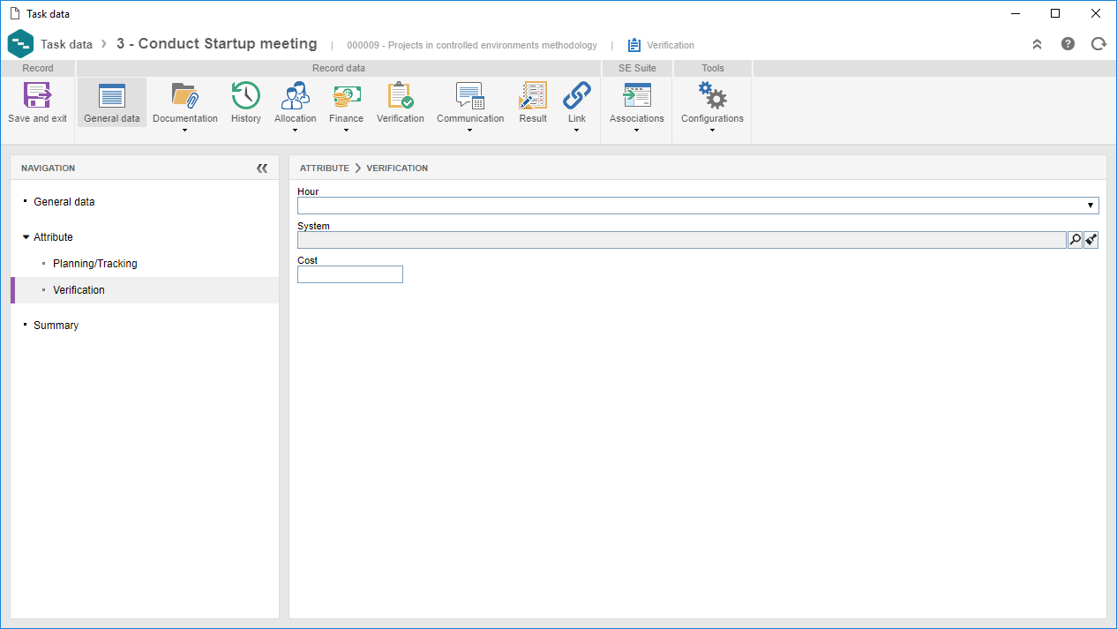Close the Task data window
This screenshot has width=1117, height=629.
(x=1096, y=13)
